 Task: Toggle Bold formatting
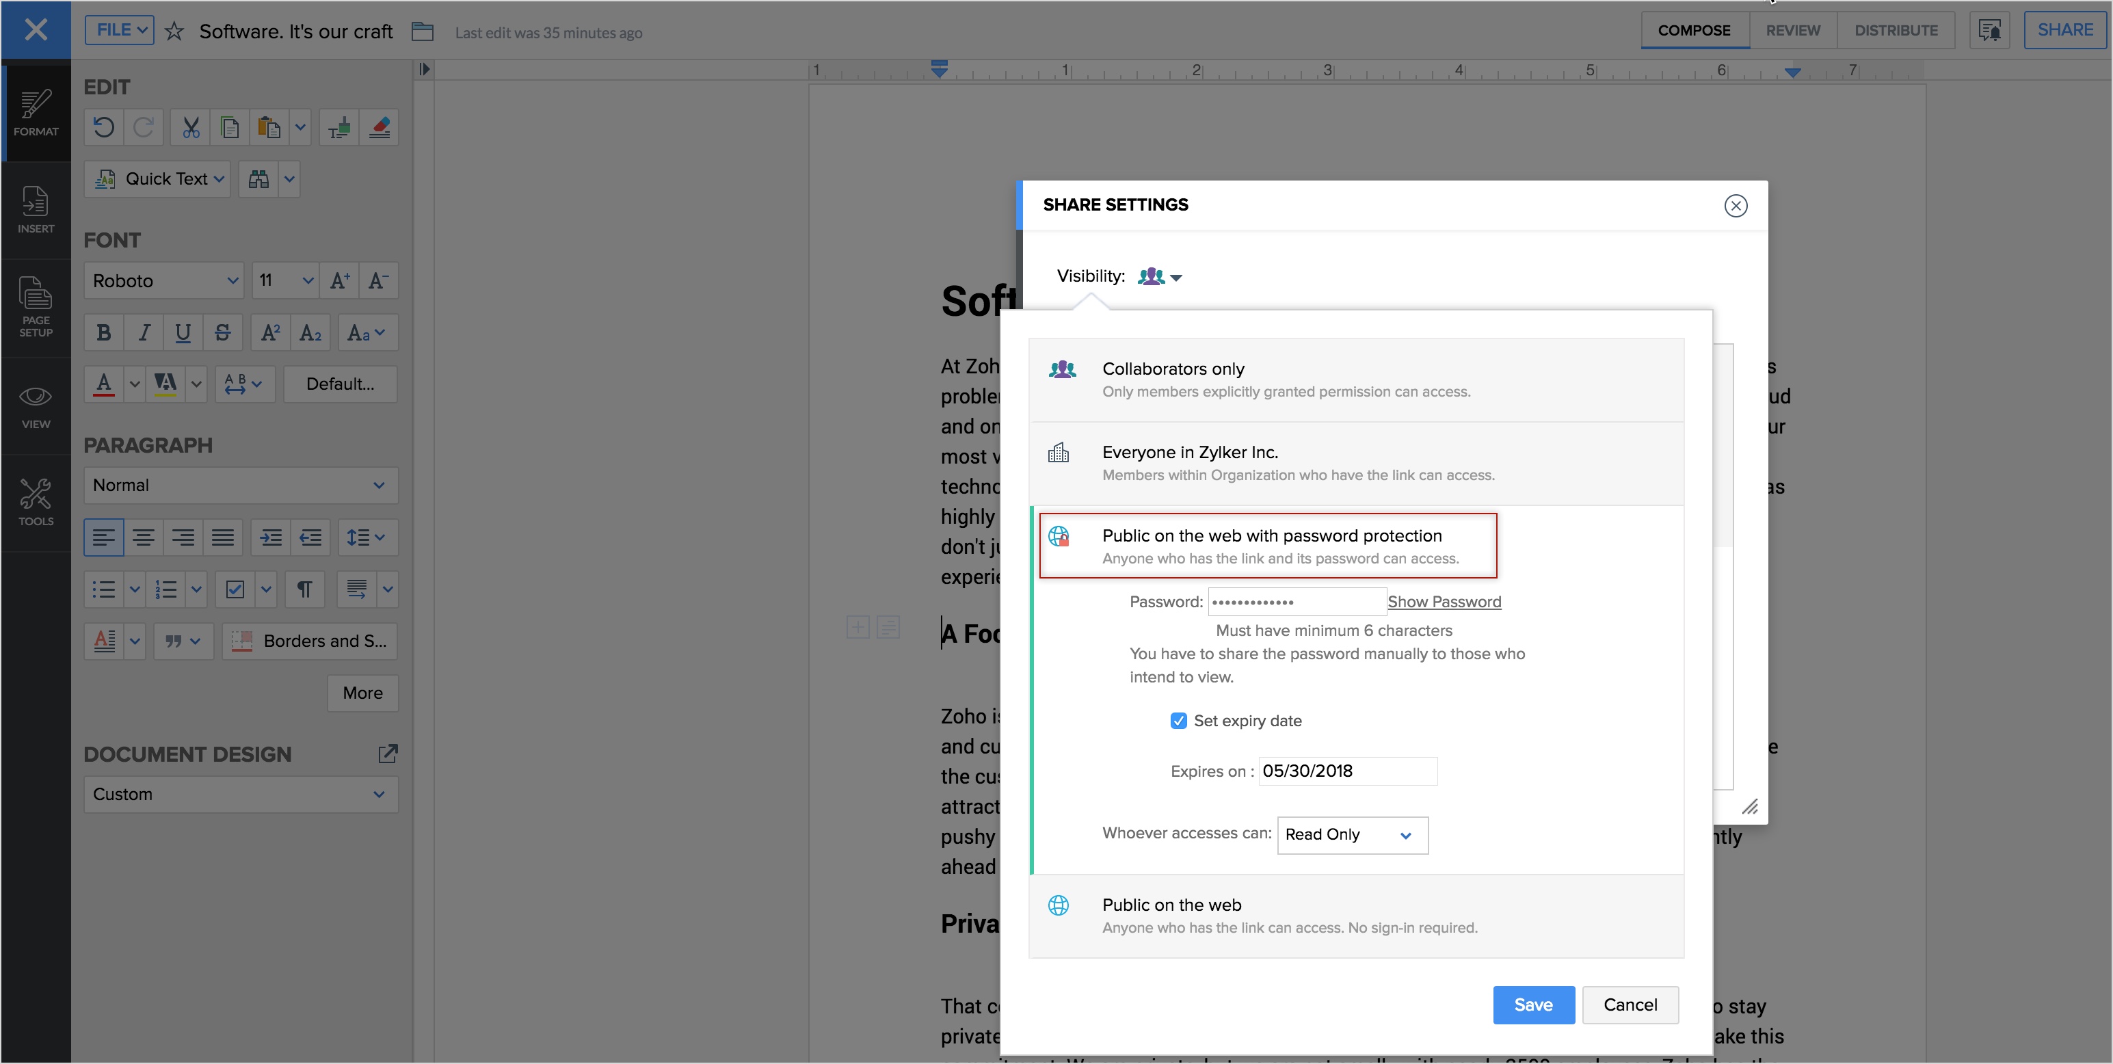103,333
